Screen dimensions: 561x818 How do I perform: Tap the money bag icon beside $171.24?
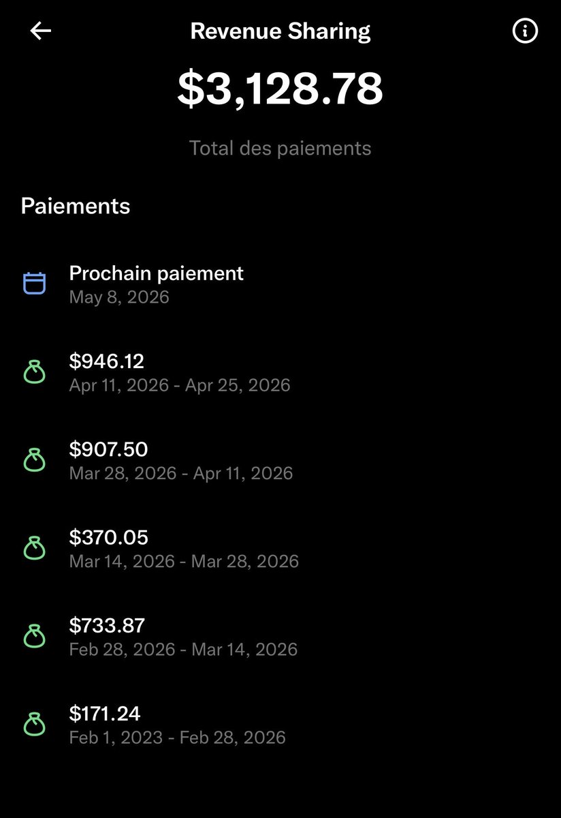tap(34, 724)
